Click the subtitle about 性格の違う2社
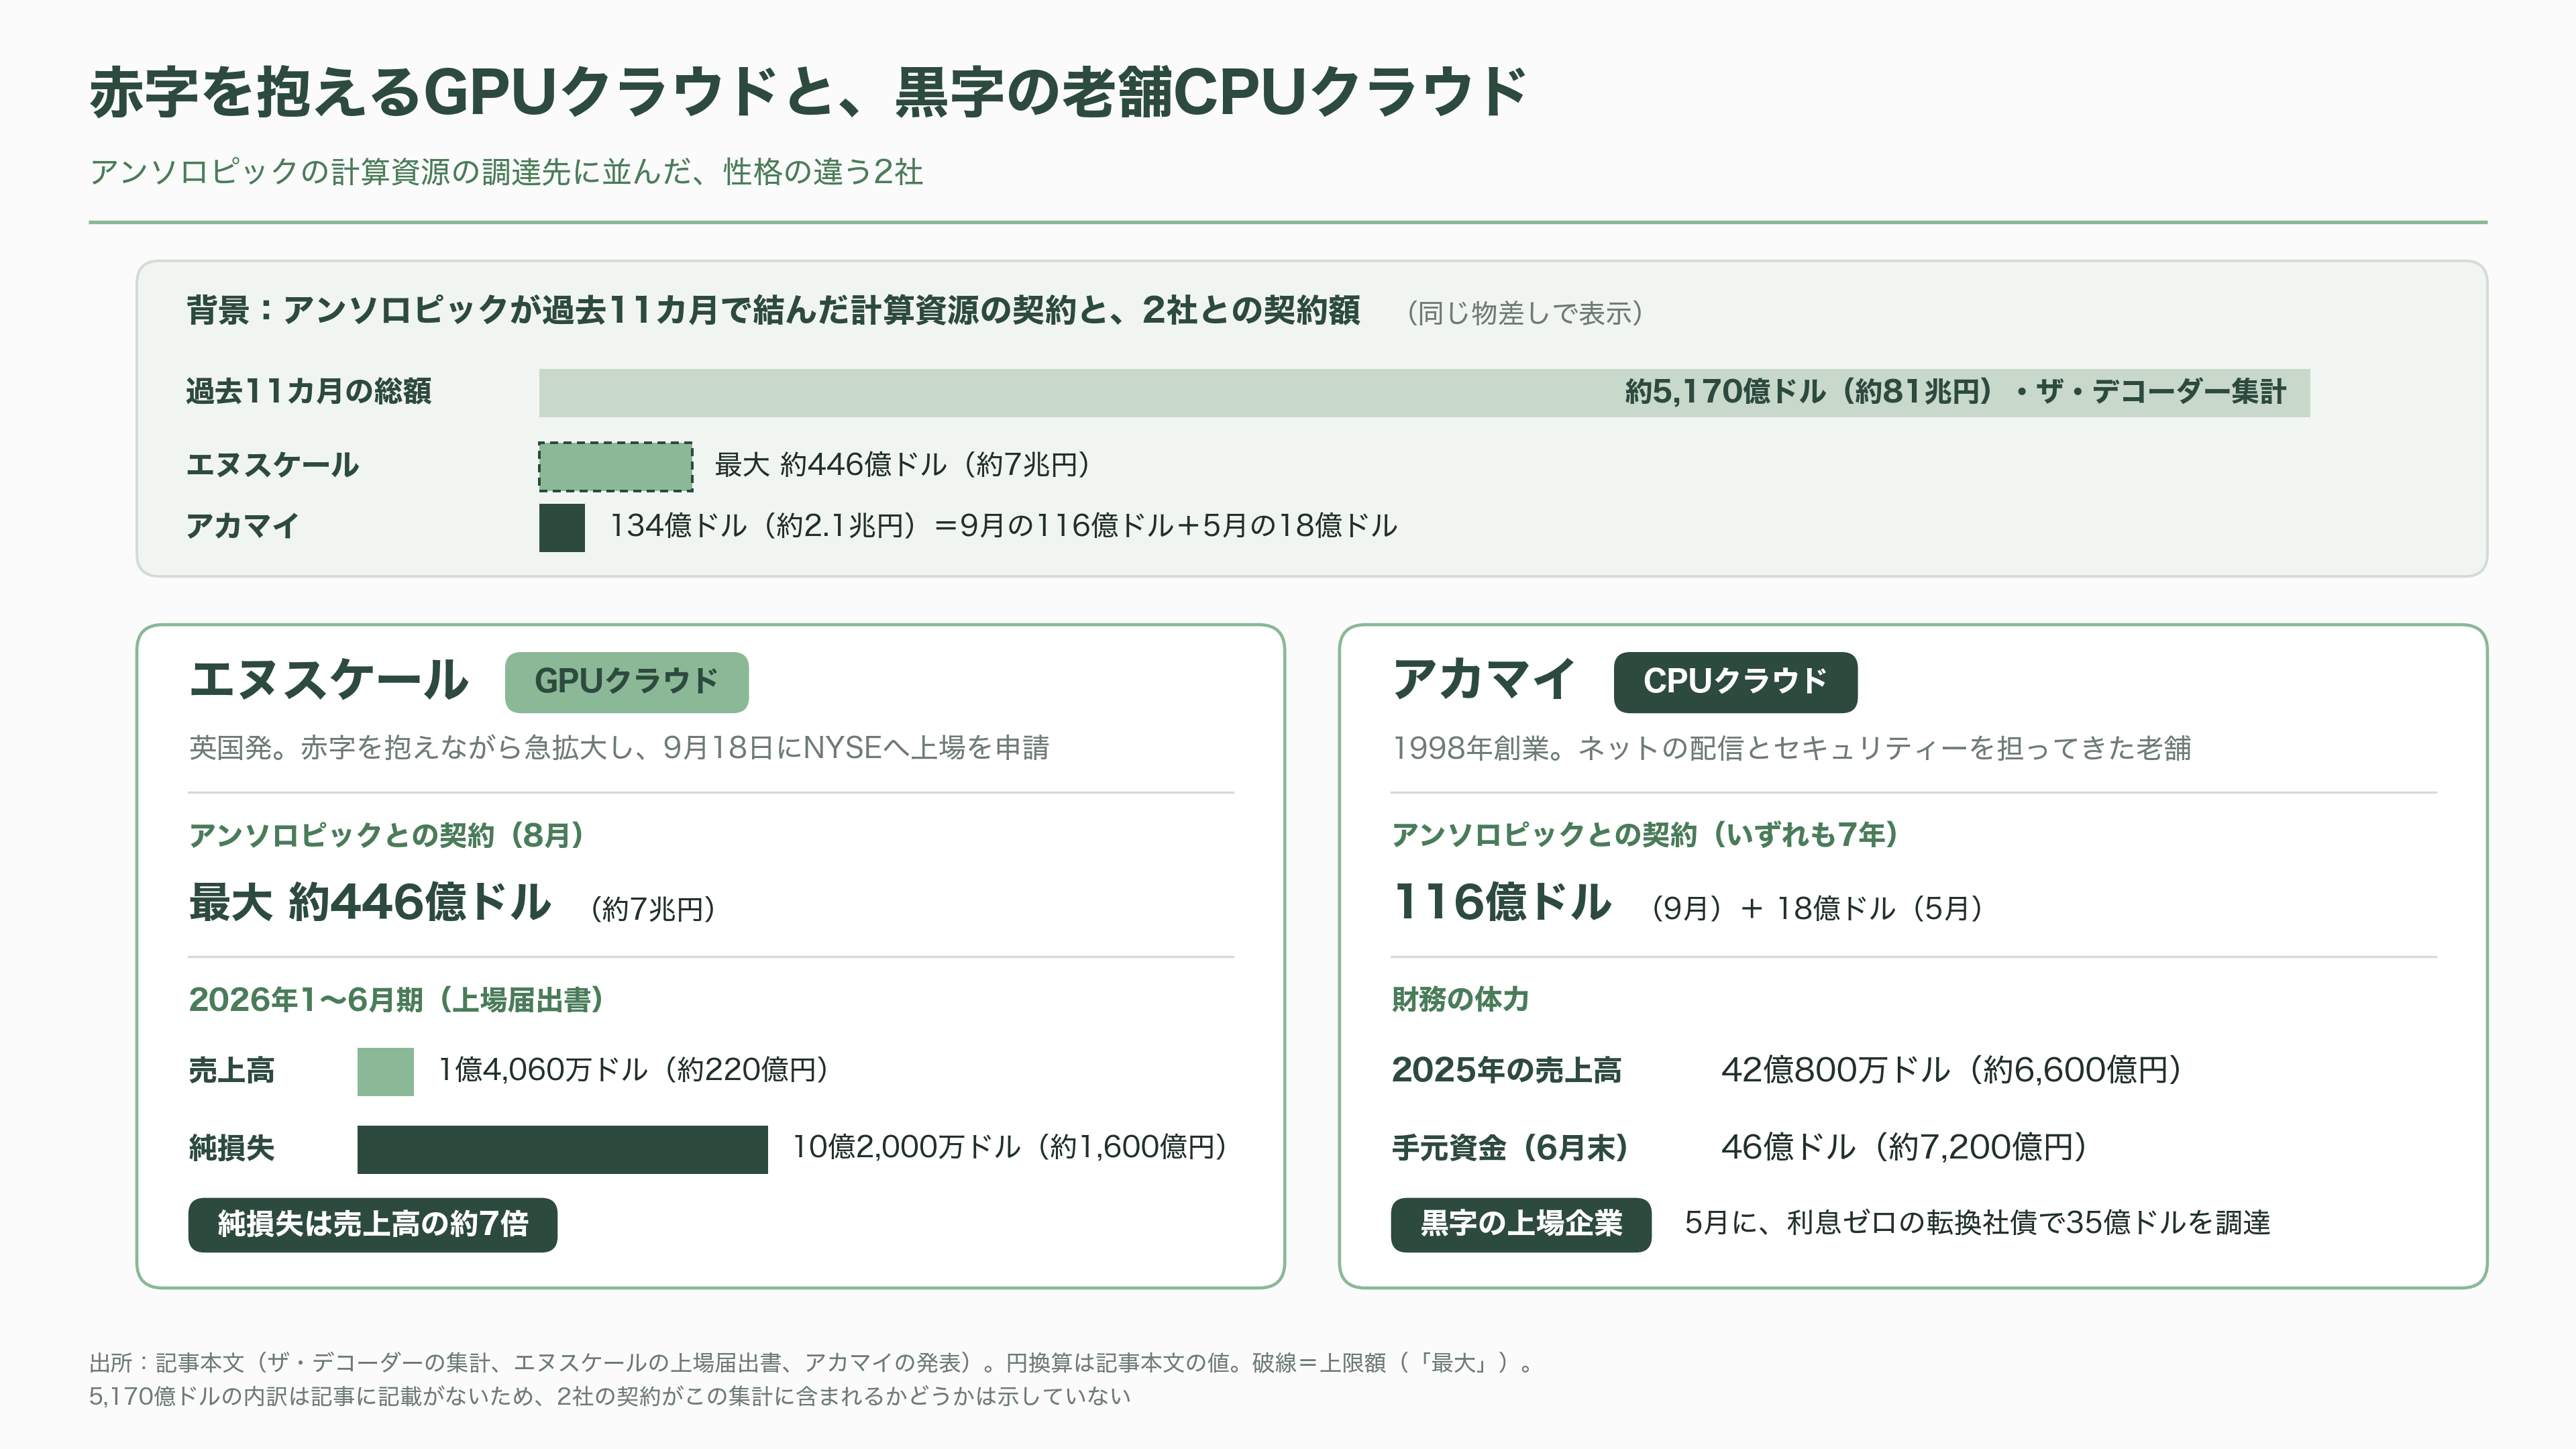This screenshot has height=1449, width=2576. (506, 172)
